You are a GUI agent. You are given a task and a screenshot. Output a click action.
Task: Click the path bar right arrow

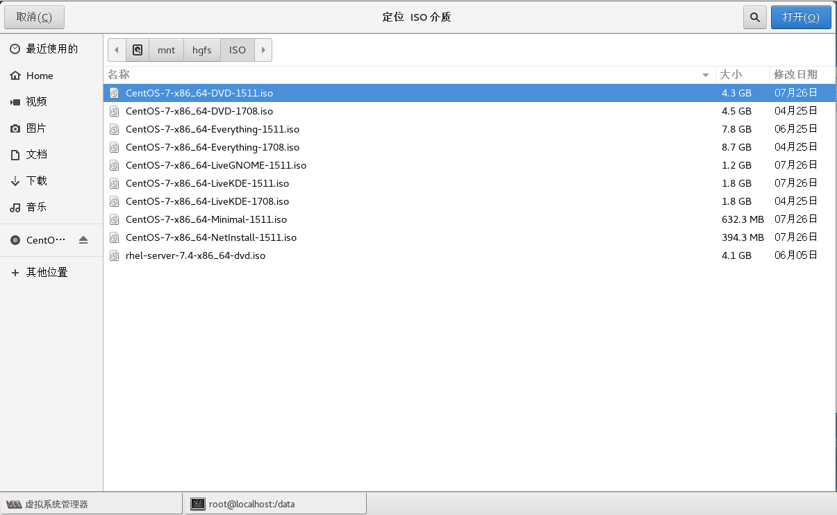263,50
